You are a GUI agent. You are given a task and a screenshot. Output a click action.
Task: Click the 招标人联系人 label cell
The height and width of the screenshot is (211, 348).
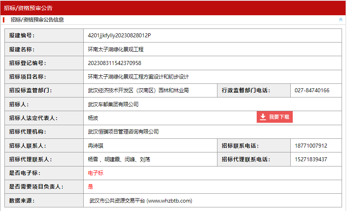44,146
